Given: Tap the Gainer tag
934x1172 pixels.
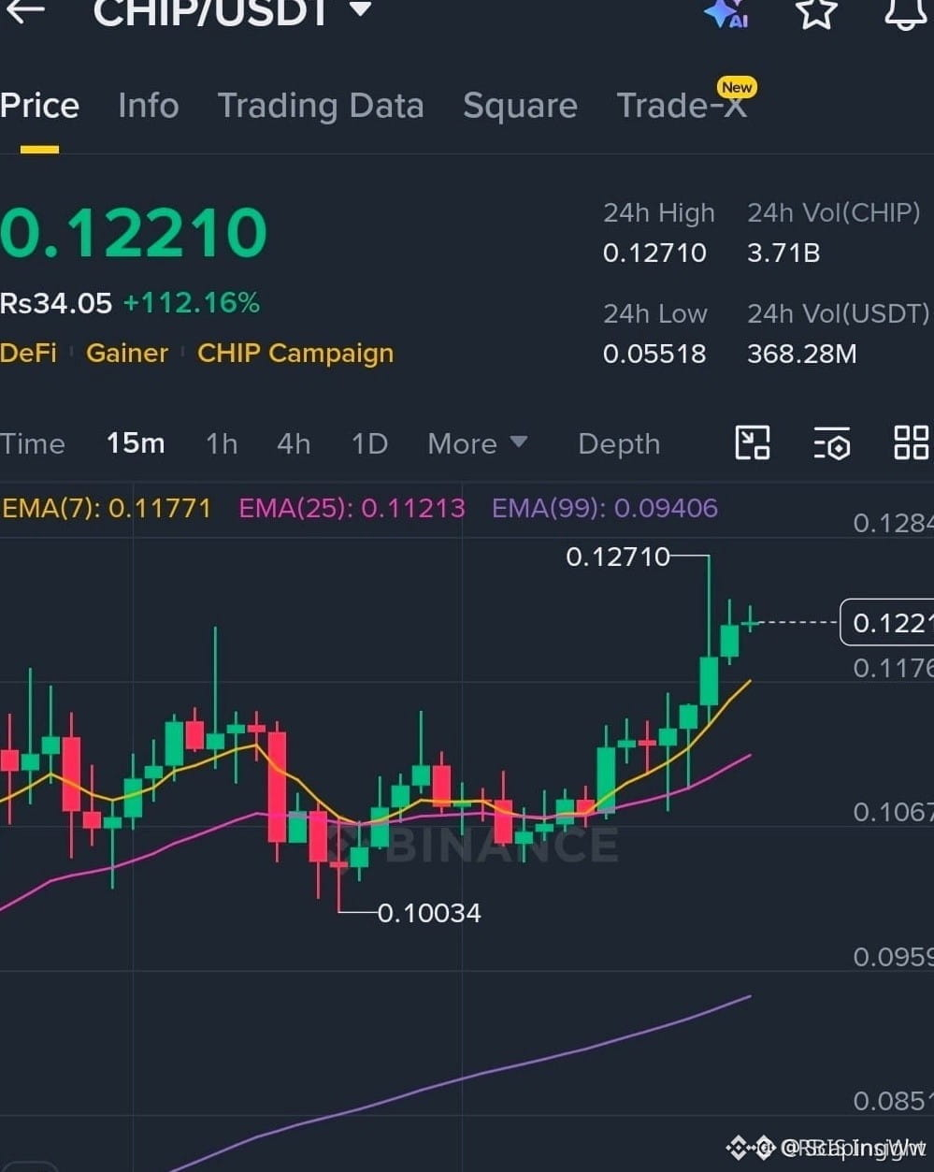Looking at the screenshot, I should point(127,354).
